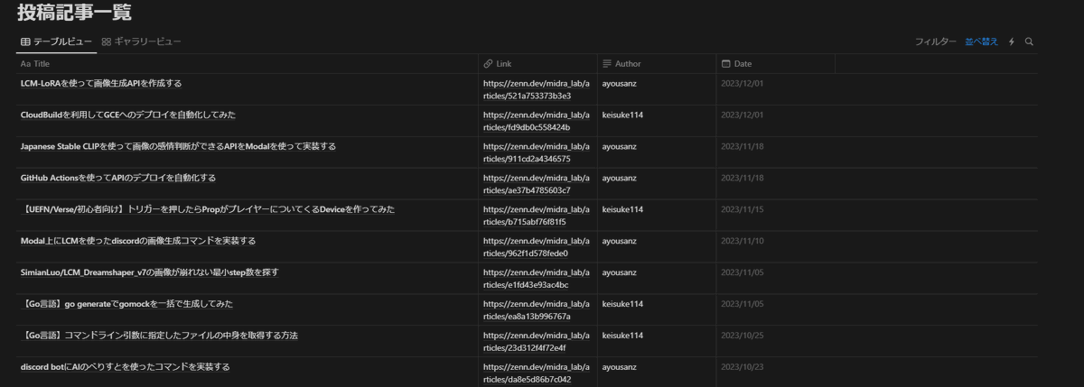Click the table view icon beside テーブルビュー
The height and width of the screenshot is (387, 1084).
[x=25, y=41]
